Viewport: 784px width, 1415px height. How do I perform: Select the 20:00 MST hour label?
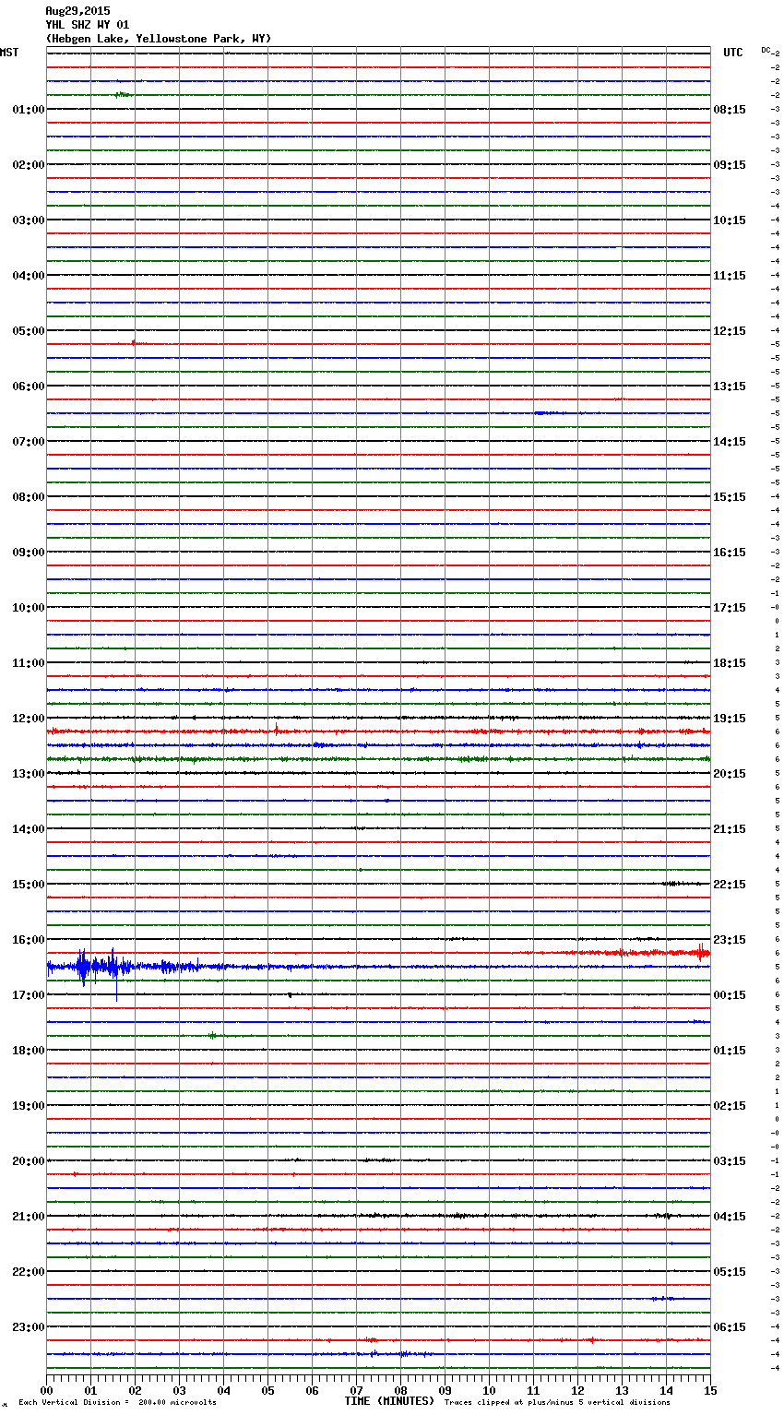tap(29, 1161)
